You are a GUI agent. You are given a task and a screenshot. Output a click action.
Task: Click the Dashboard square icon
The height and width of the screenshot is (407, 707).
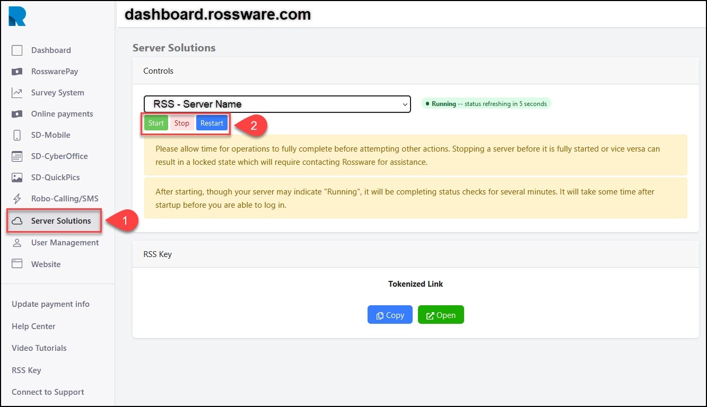tap(17, 50)
